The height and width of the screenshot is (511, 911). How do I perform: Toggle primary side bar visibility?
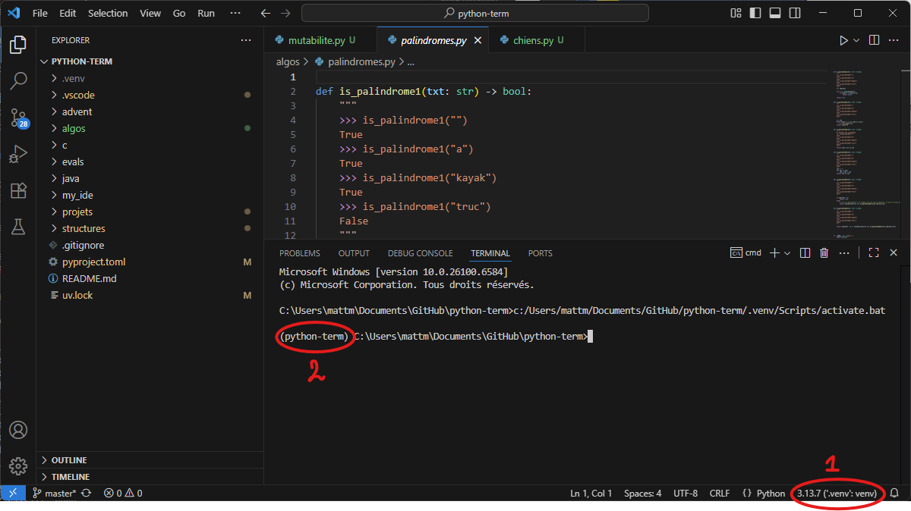point(755,13)
